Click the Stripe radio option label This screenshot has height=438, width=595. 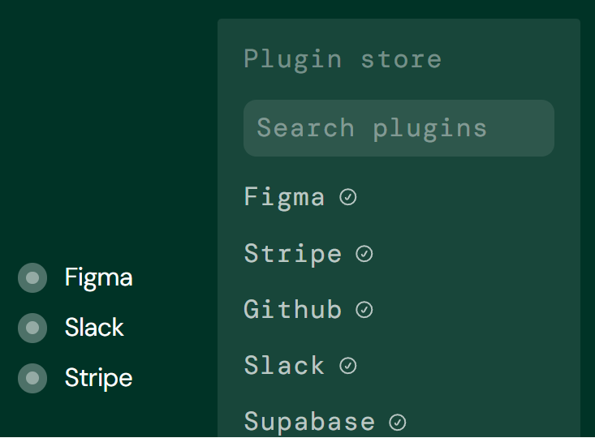(98, 378)
